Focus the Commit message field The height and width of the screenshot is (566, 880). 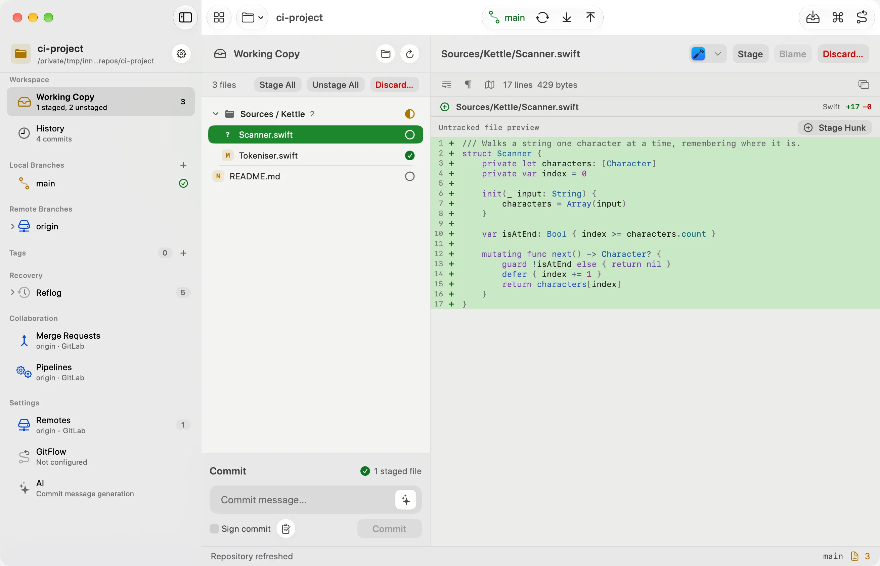tap(302, 500)
